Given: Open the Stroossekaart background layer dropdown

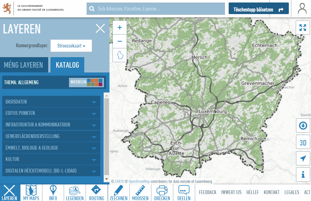Looking at the screenshot, I should point(71,46).
